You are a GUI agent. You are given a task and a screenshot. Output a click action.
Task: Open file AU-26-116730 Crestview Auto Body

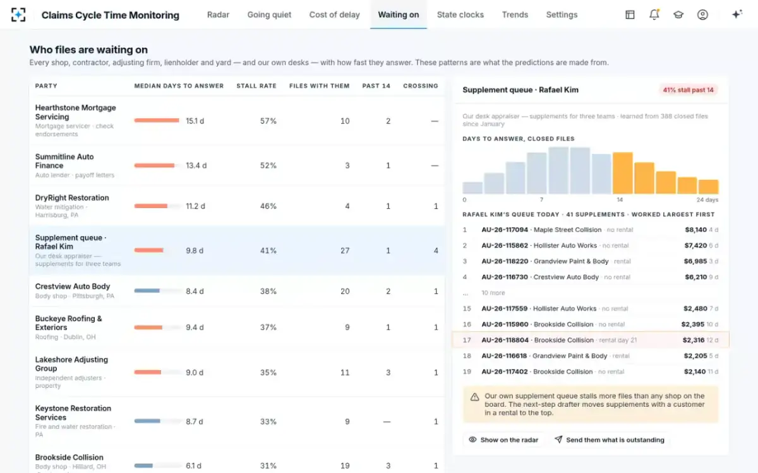click(591, 277)
